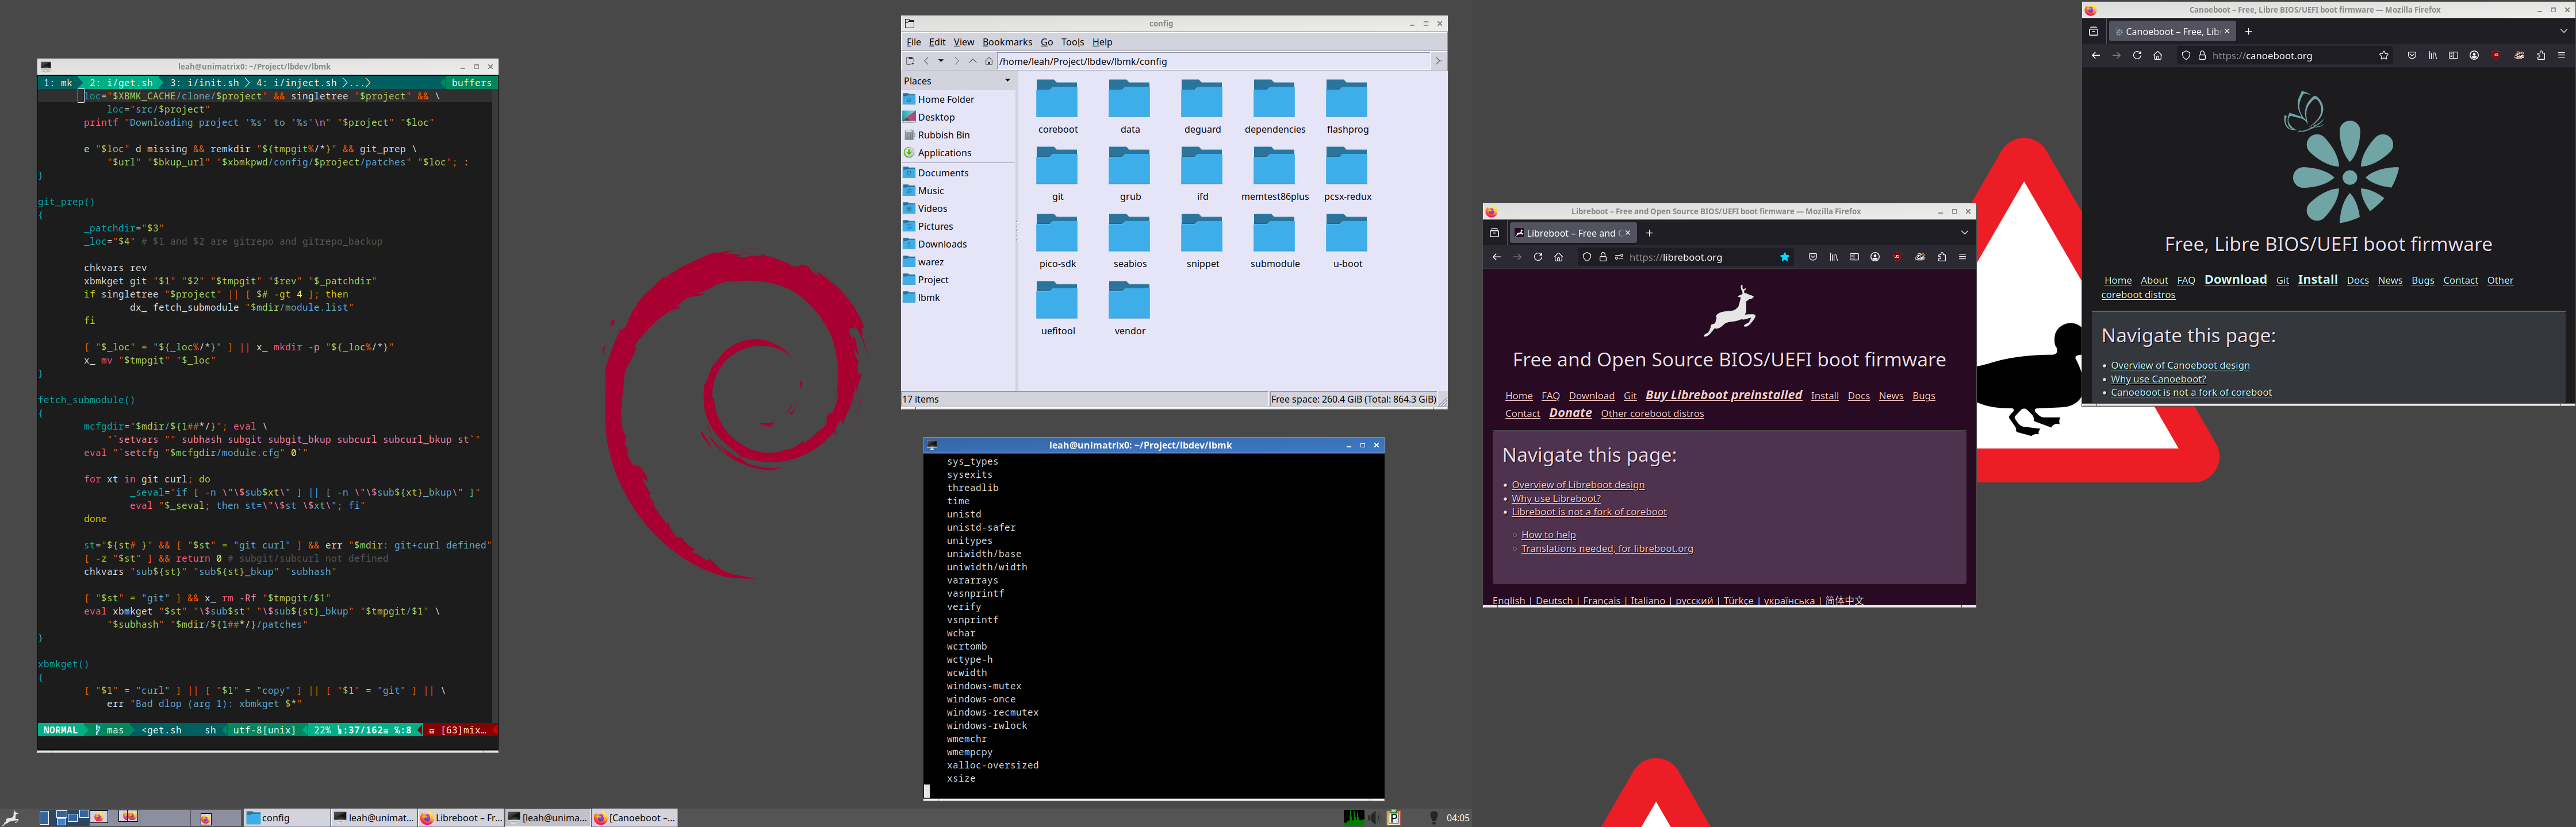Click 'Deutsch' language link on Libreboot page

(x=1553, y=600)
